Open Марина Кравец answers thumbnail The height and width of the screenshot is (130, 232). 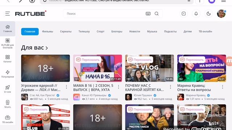pos(202,68)
